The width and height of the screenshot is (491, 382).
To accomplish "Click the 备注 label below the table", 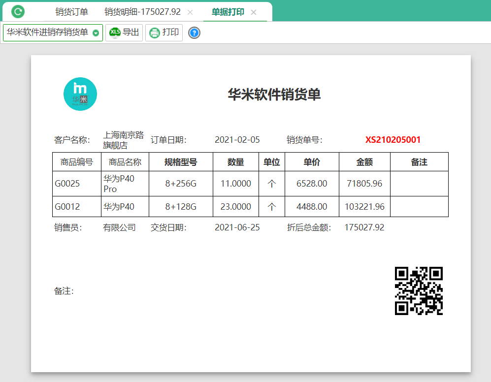I will pos(64,291).
